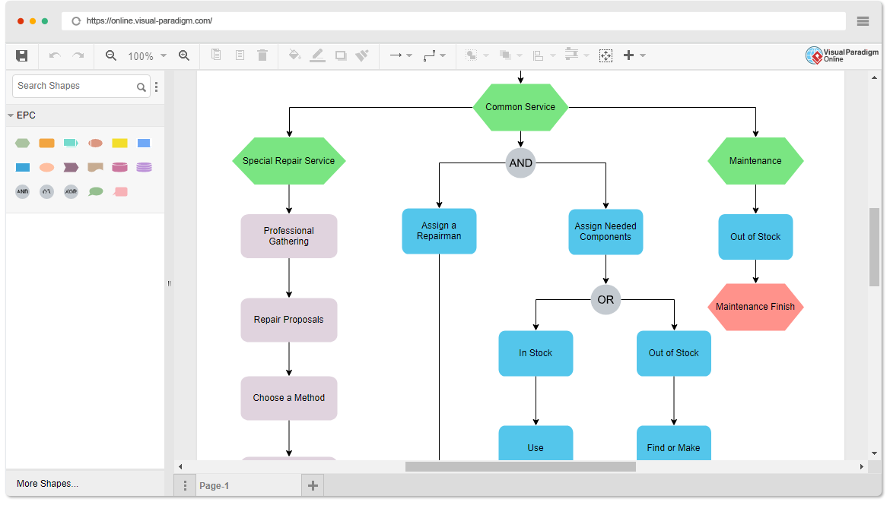Pick the orange rounded Function shape

pyautogui.click(x=46, y=143)
